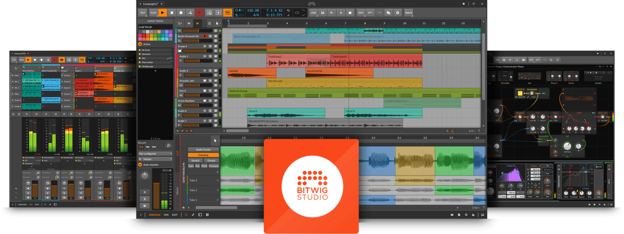The width and height of the screenshot is (624, 234).
Task: Remove Take 3 with its X
Action: 217,180
